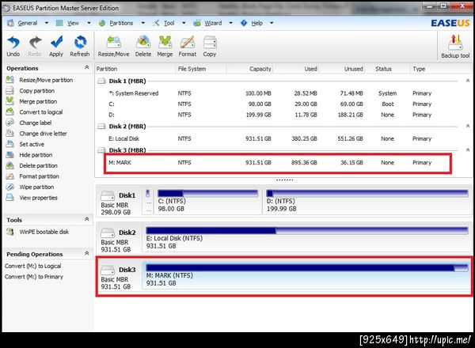Select the D: (NTFS) usage bar
The height and width of the screenshot is (348, 475).
point(367,193)
